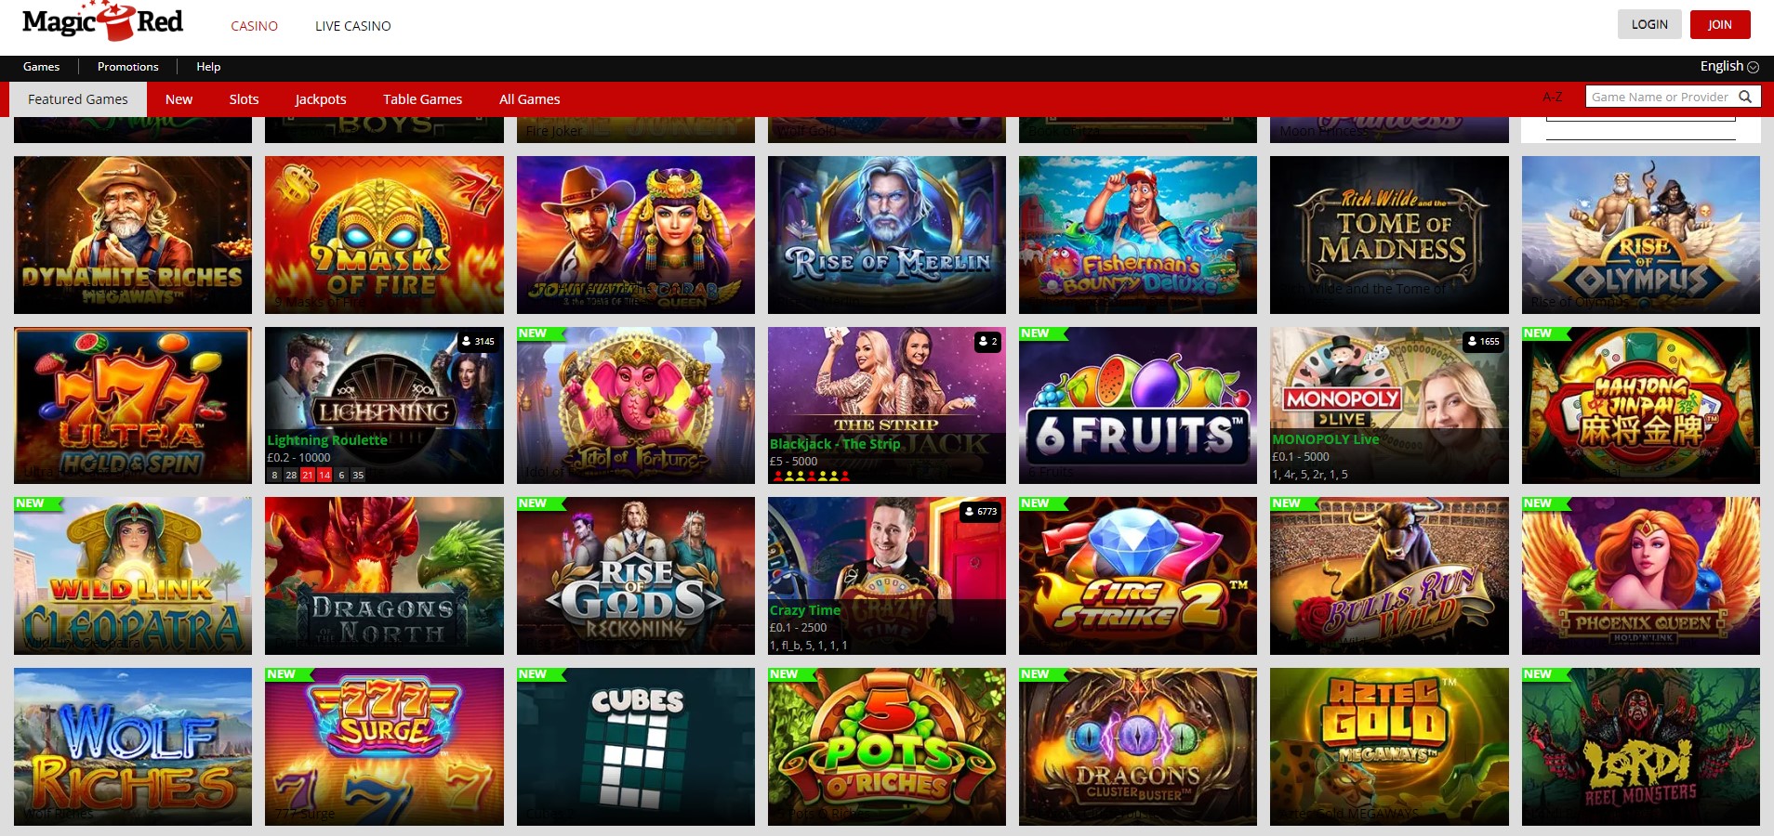Open the Magic Red logo home link
1774x836 pixels.
tap(102, 22)
